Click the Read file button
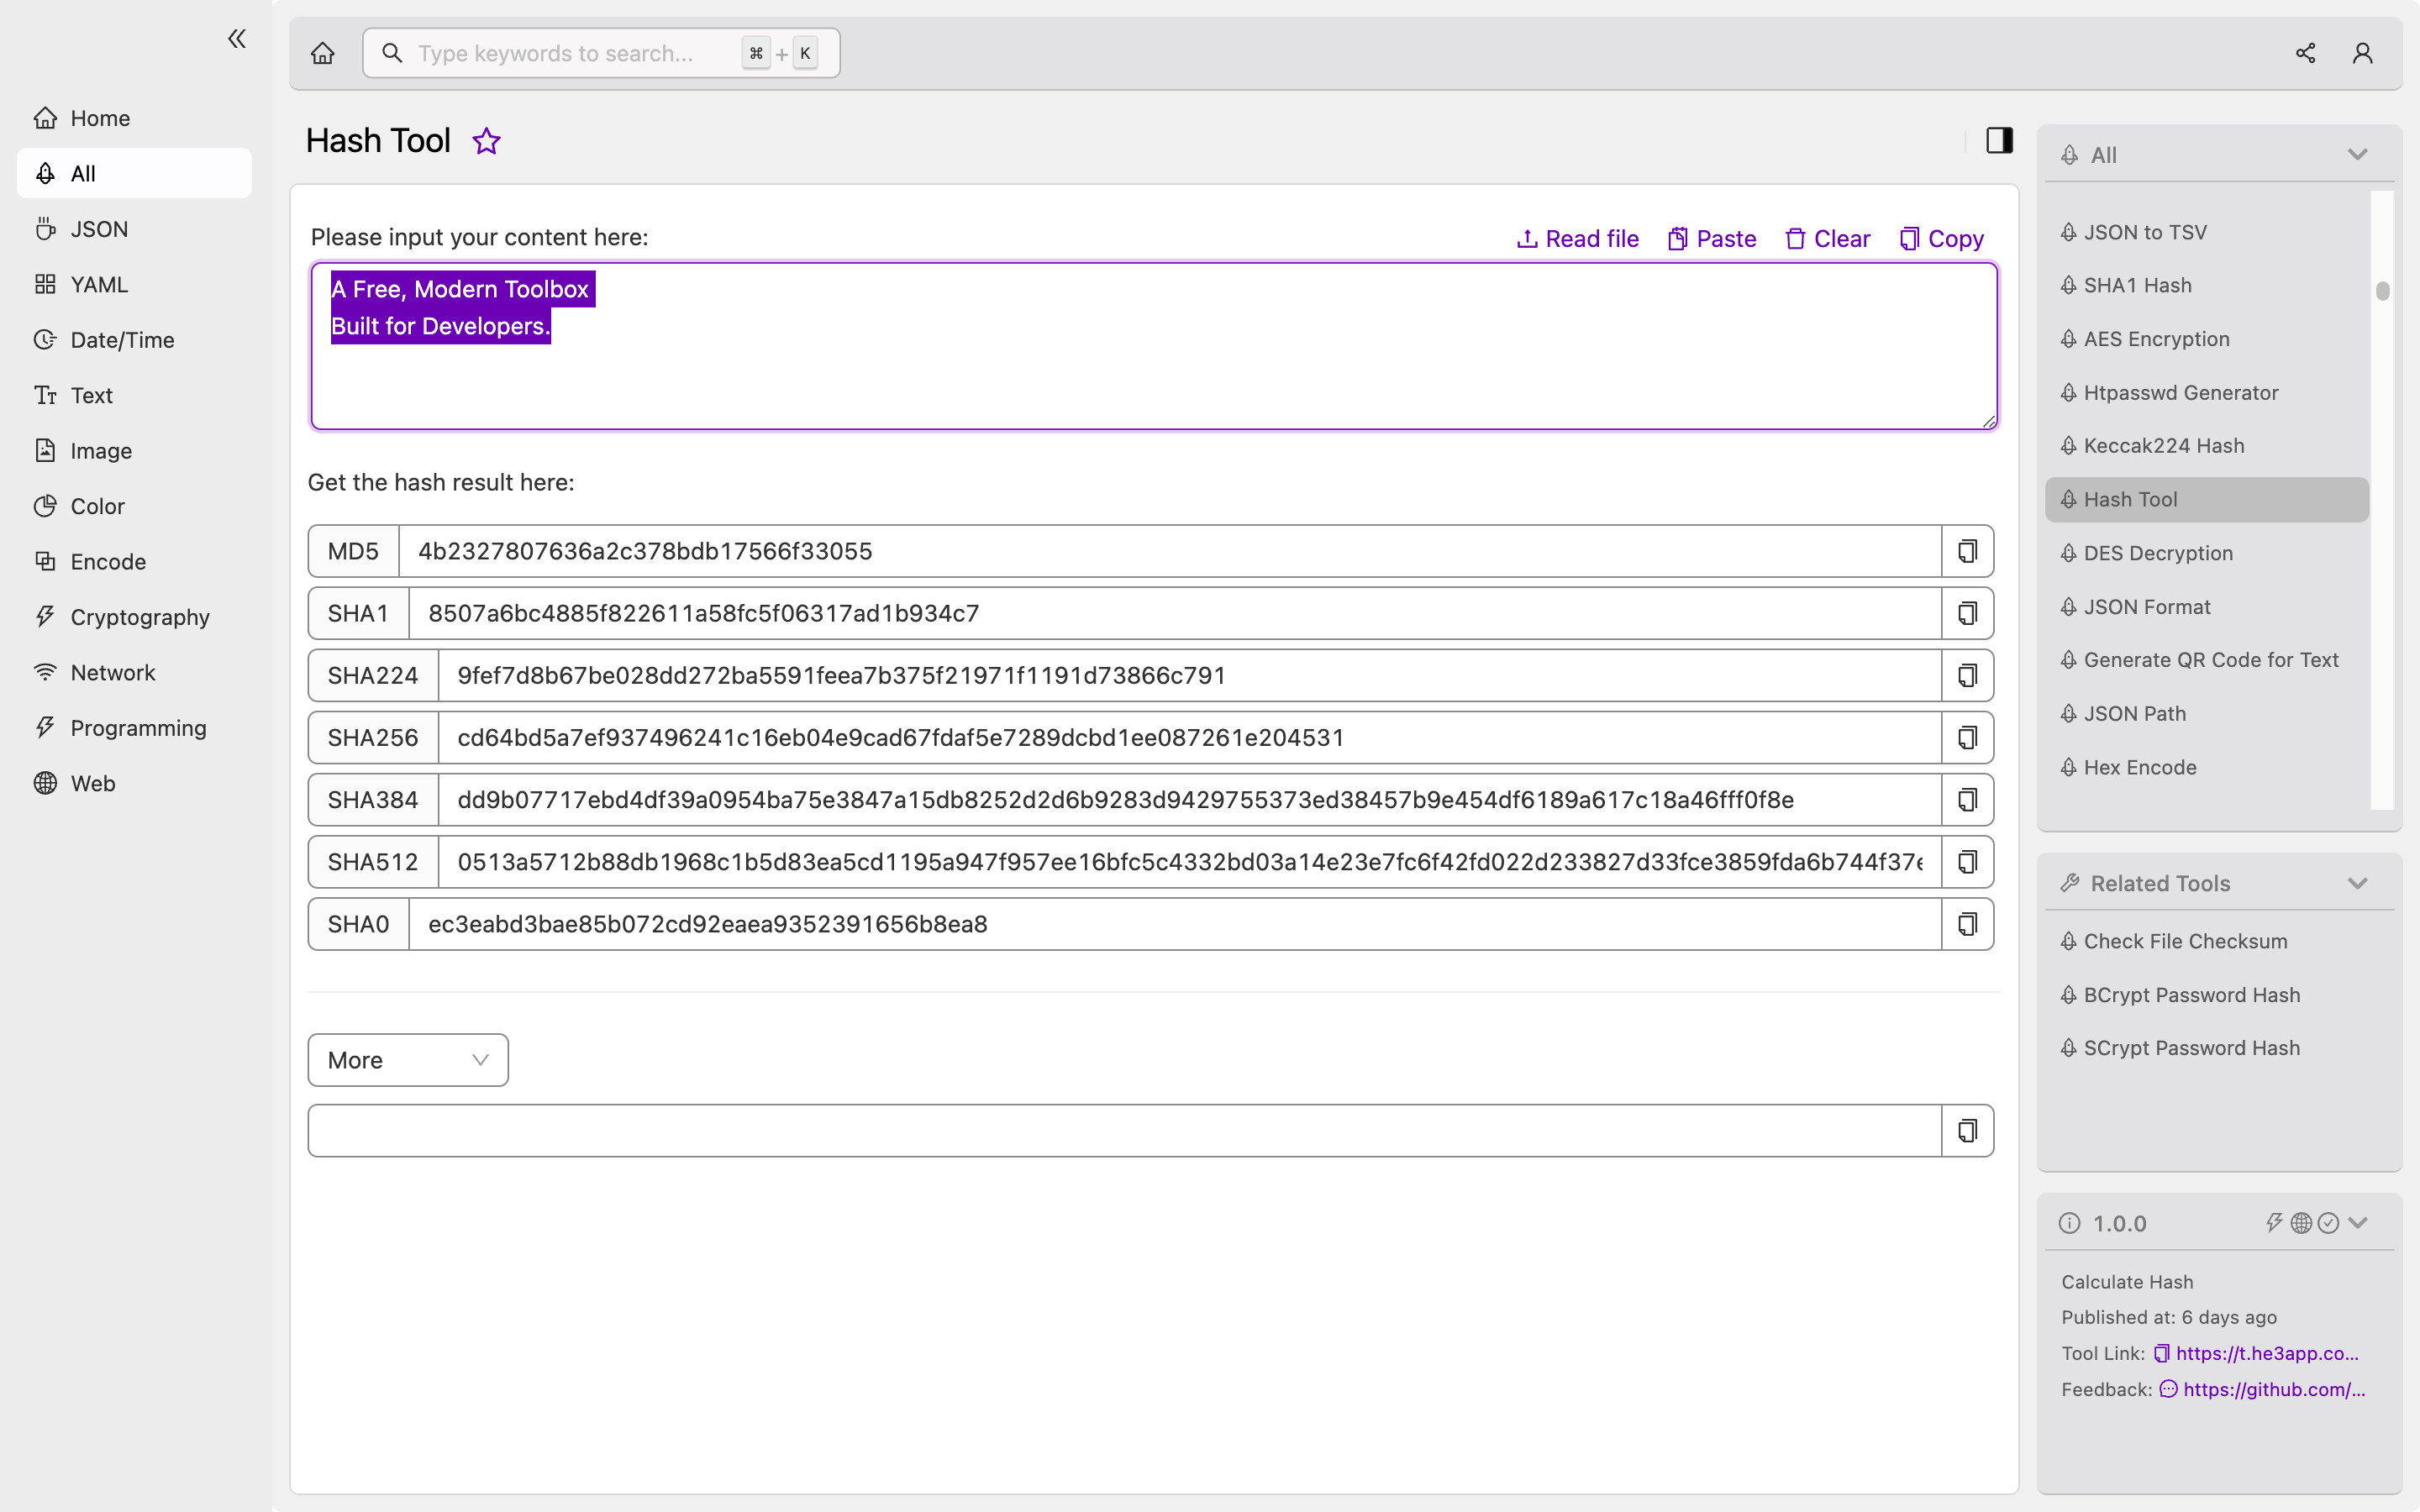Viewport: 2420px width, 1512px height. (x=1576, y=239)
